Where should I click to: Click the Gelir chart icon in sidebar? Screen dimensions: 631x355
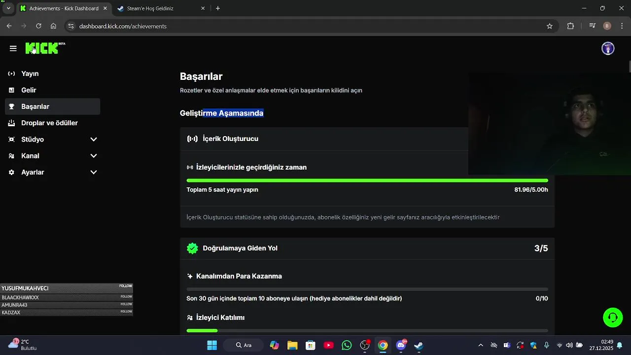tap(11, 90)
